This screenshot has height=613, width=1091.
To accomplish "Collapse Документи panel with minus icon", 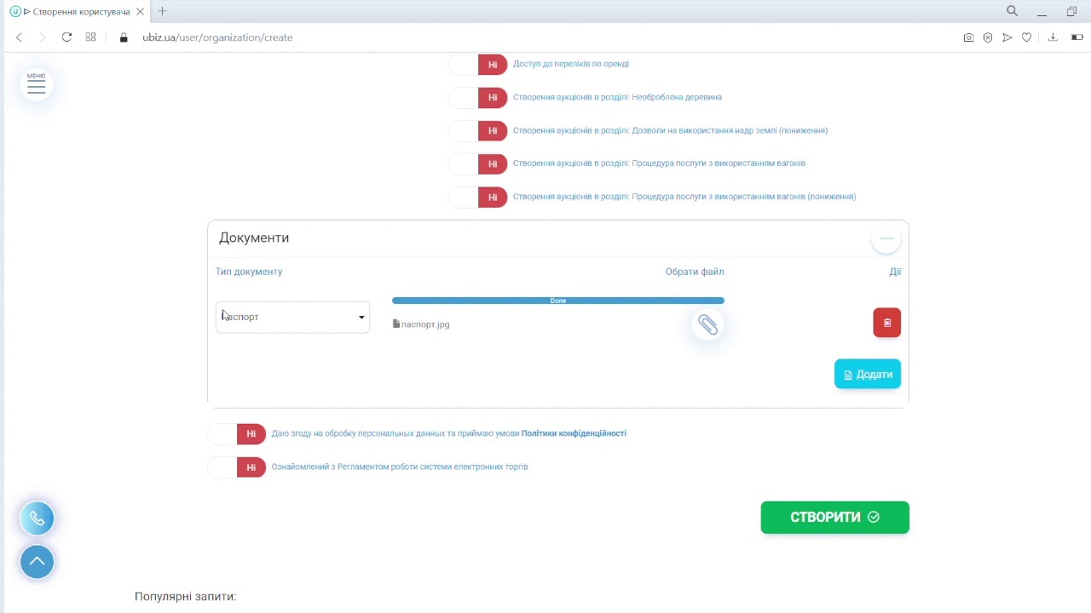I will [886, 238].
